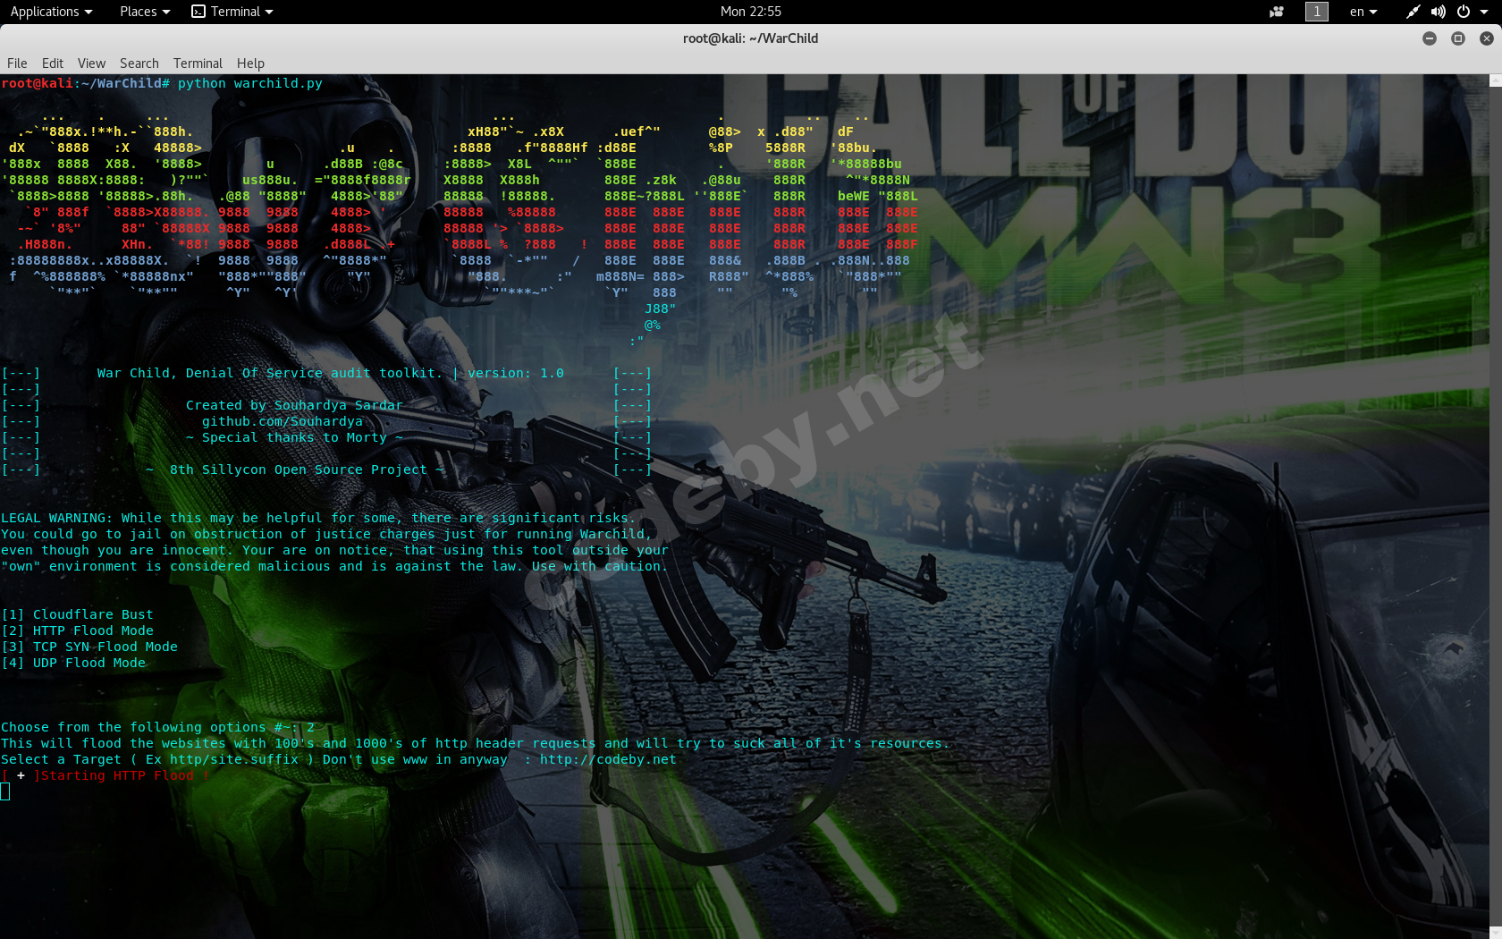Open the File menu
1502x939 pixels.
tap(17, 63)
